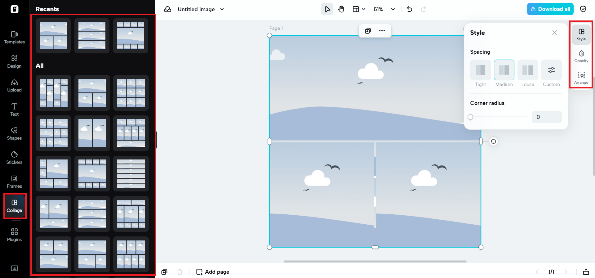Collapse the collage side panel handle

[x=156, y=140]
